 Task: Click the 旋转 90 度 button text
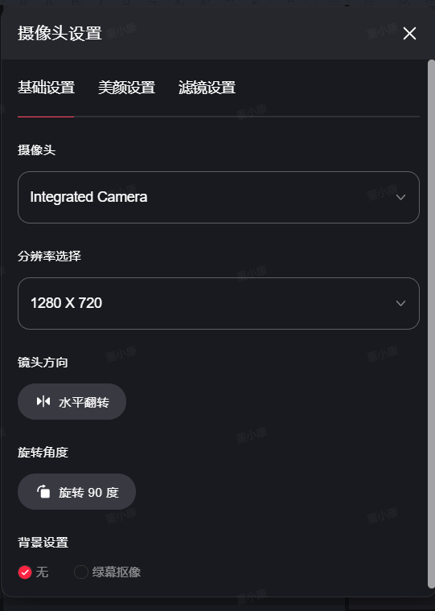pyautogui.click(x=88, y=492)
